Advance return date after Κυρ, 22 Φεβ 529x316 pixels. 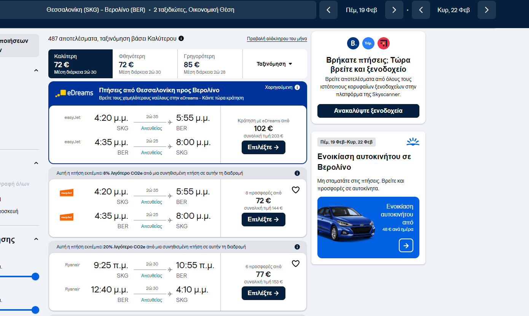(x=486, y=10)
